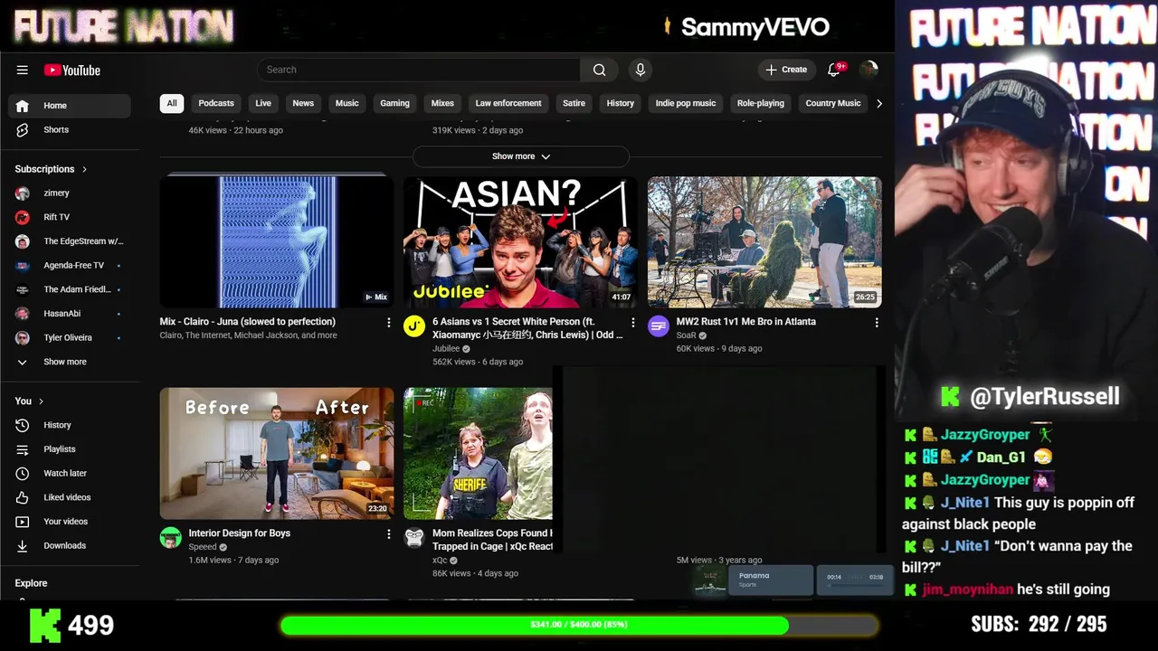The width and height of the screenshot is (1158, 651).
Task: Open Mix - Clairo - Juna title
Action: pyautogui.click(x=248, y=322)
